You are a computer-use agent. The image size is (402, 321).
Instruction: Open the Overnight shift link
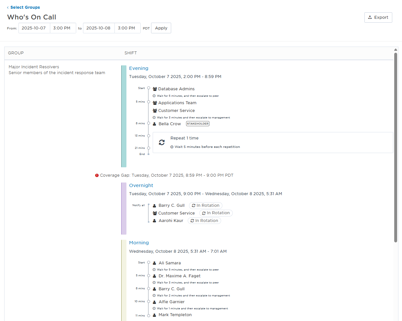141,185
